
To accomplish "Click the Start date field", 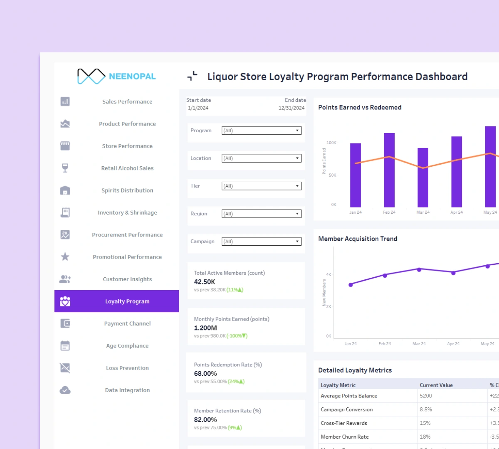I will pos(199,104).
